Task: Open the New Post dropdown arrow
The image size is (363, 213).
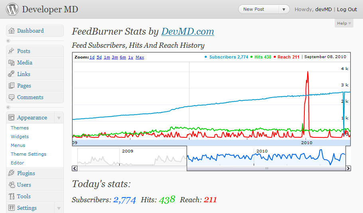Action: (284, 10)
